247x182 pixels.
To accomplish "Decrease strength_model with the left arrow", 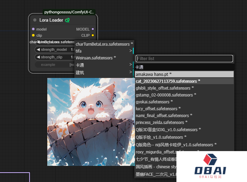I will pyautogui.click(x=38, y=49).
